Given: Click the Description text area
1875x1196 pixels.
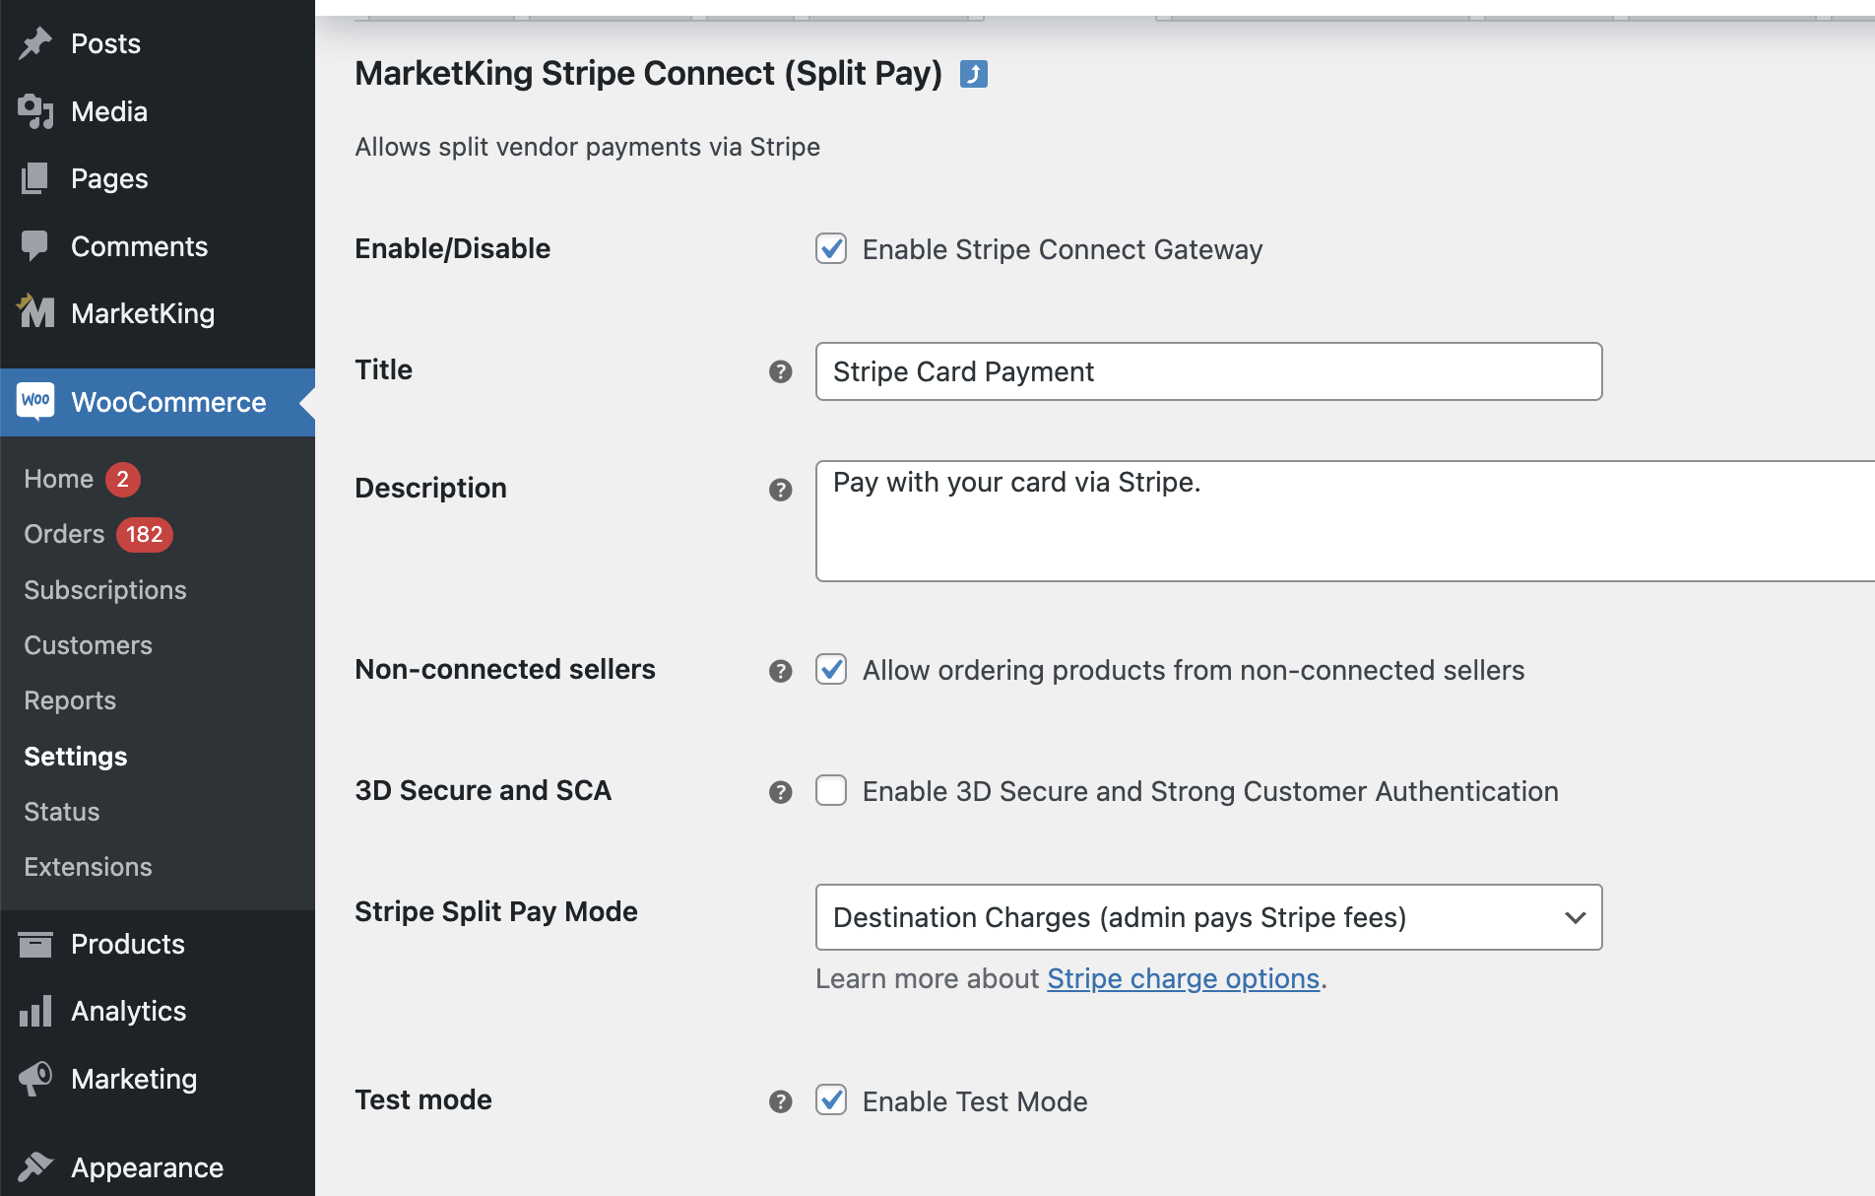Looking at the screenshot, I should pos(1345,521).
